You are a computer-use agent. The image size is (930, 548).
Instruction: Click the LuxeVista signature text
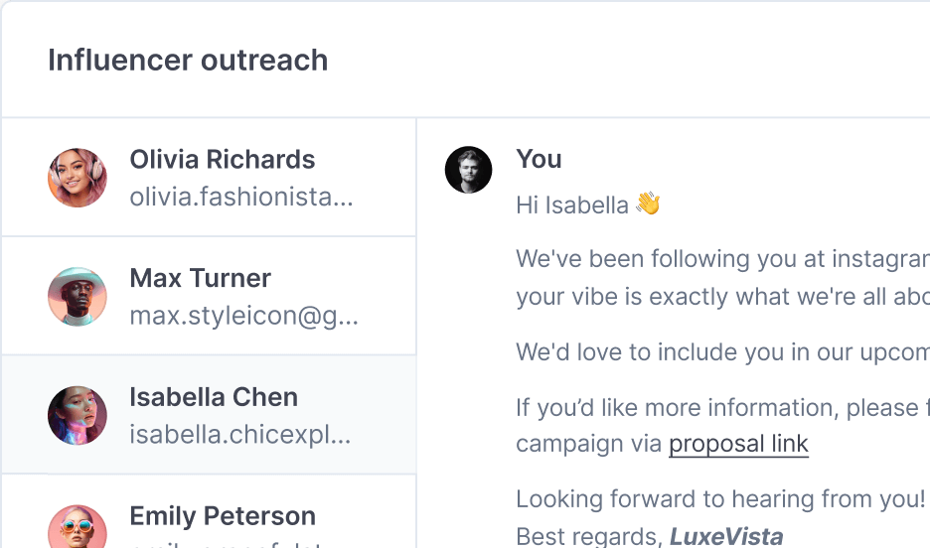click(x=725, y=537)
